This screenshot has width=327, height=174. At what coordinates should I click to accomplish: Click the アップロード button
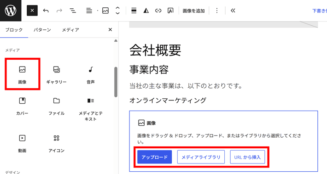click(x=155, y=157)
